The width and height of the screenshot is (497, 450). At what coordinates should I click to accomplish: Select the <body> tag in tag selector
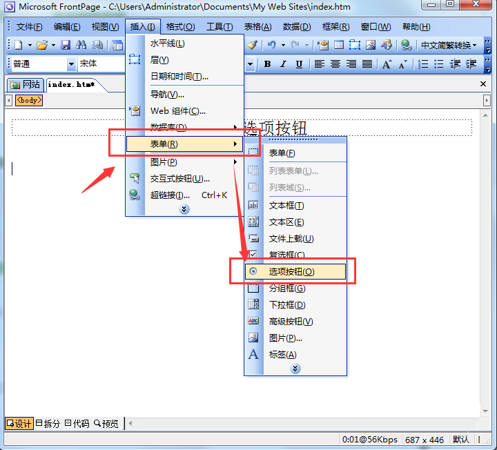(x=29, y=101)
